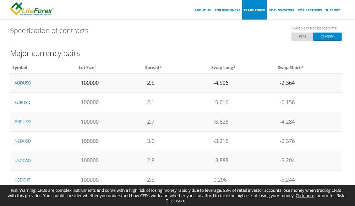Click the Lot Size column header
Image resolution: width=355 pixels, height=206 pixels.
[x=87, y=67]
